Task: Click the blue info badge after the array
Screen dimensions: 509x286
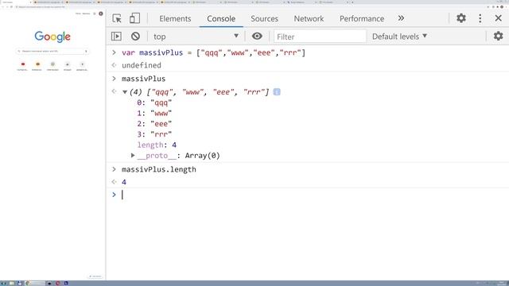Action: tap(277, 92)
